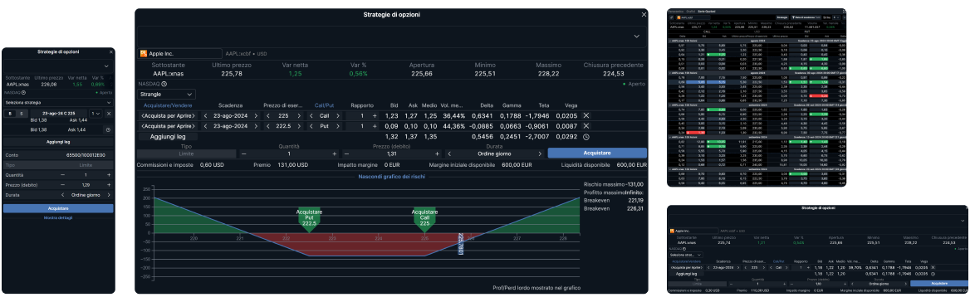This screenshot has width=970, height=302.
Task: Increase Quantità with plus in large dialog
Action: click(335, 153)
